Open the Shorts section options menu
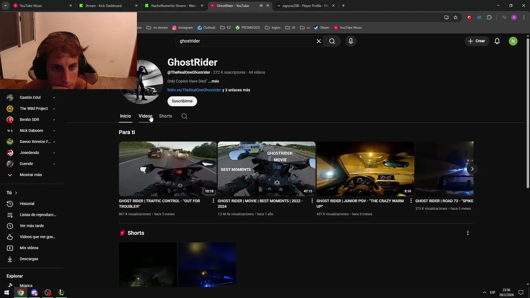Viewport: 530px width, 298px height. pyautogui.click(x=468, y=233)
